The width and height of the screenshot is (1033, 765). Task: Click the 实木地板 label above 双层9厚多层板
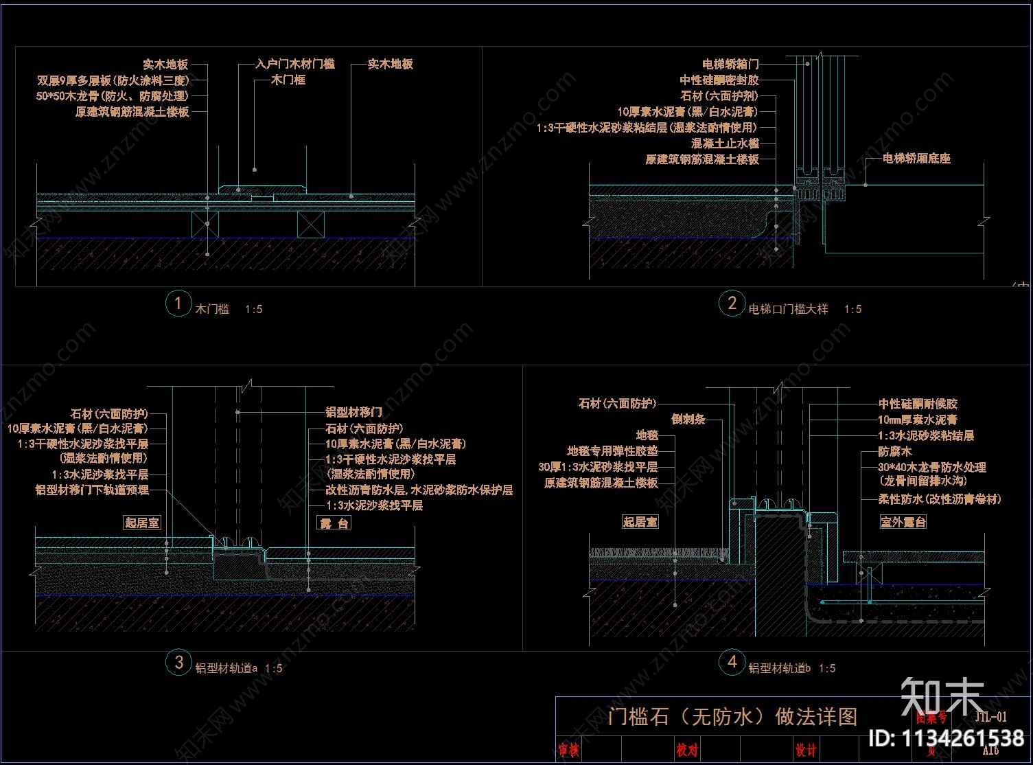point(165,65)
